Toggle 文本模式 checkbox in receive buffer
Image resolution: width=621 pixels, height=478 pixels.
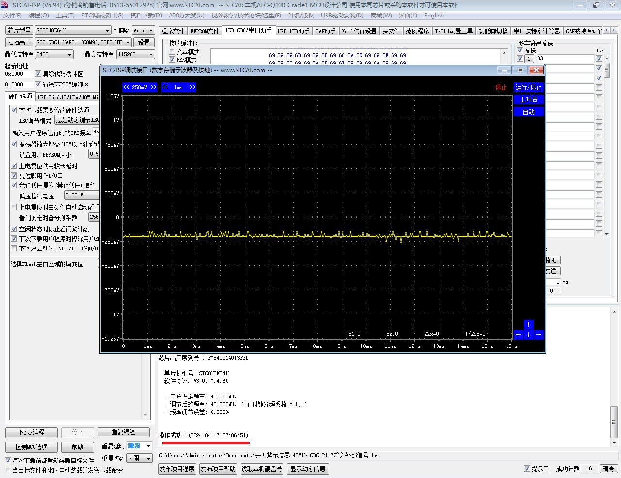point(172,52)
